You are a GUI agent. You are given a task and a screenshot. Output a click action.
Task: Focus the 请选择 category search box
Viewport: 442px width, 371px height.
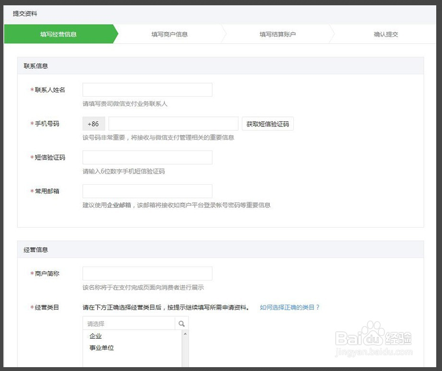tap(128, 324)
